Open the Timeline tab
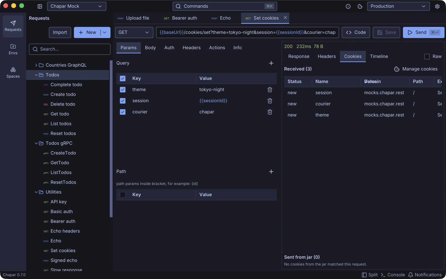446x279 pixels. [379, 56]
